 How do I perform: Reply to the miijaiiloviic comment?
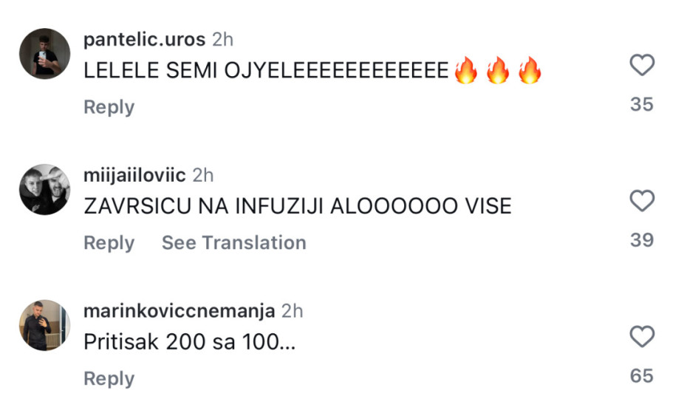click(x=109, y=243)
